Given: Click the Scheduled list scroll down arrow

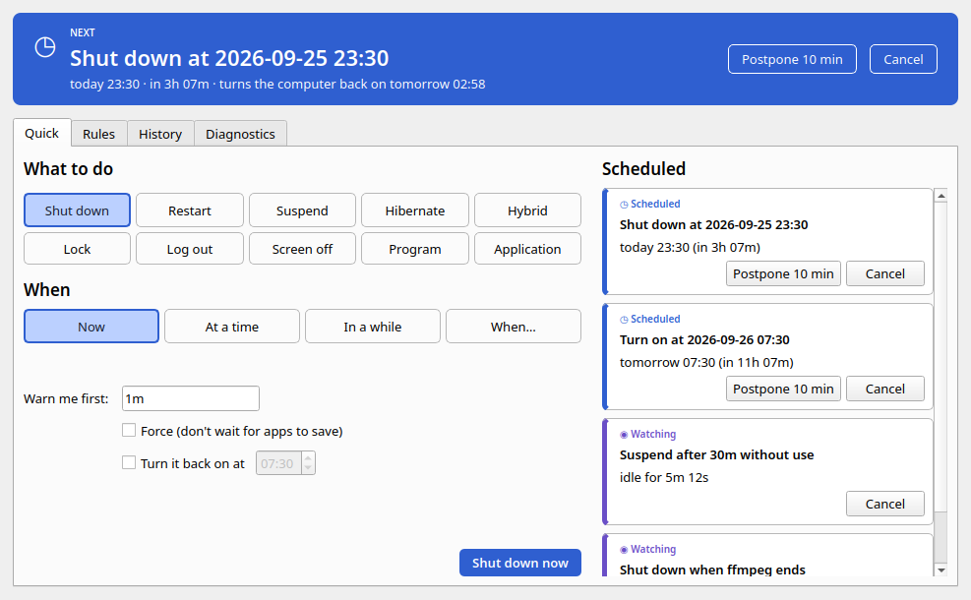Looking at the screenshot, I should click(x=941, y=570).
